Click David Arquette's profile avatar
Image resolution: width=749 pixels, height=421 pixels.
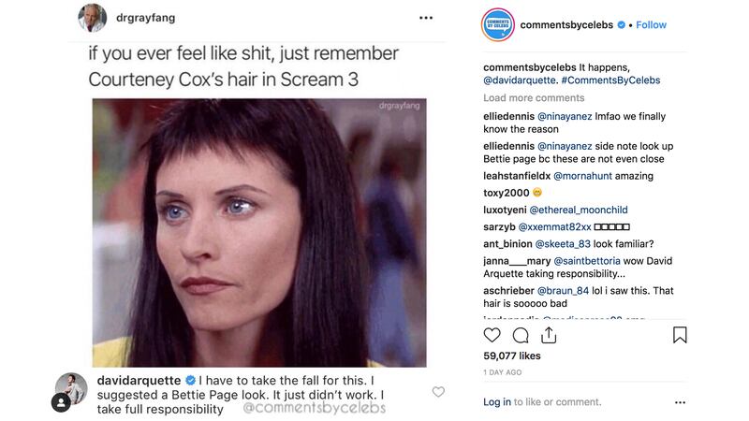(71, 384)
